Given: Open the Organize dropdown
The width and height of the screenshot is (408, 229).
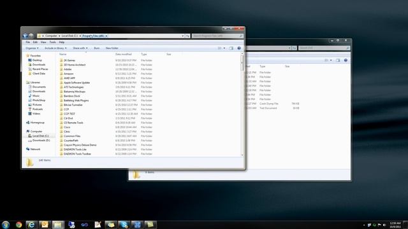Looking at the screenshot, I should (x=32, y=48).
